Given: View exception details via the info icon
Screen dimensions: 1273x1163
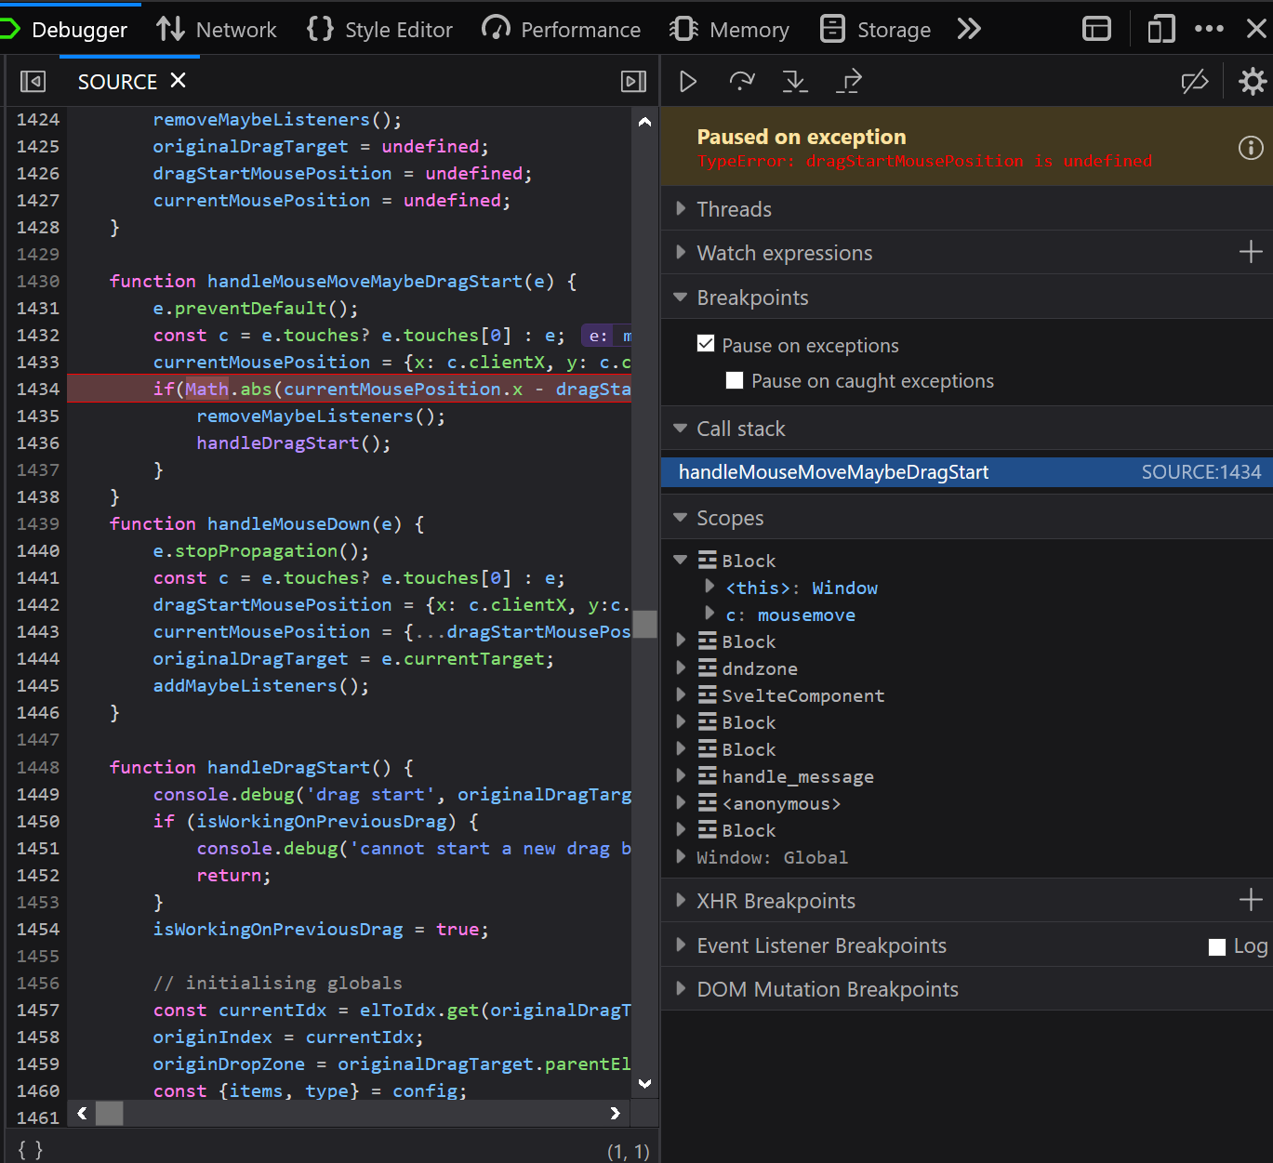Looking at the screenshot, I should click(x=1250, y=148).
